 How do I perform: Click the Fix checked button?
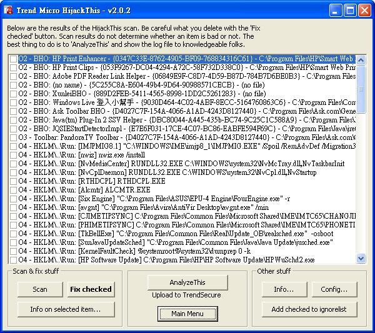[91, 289]
